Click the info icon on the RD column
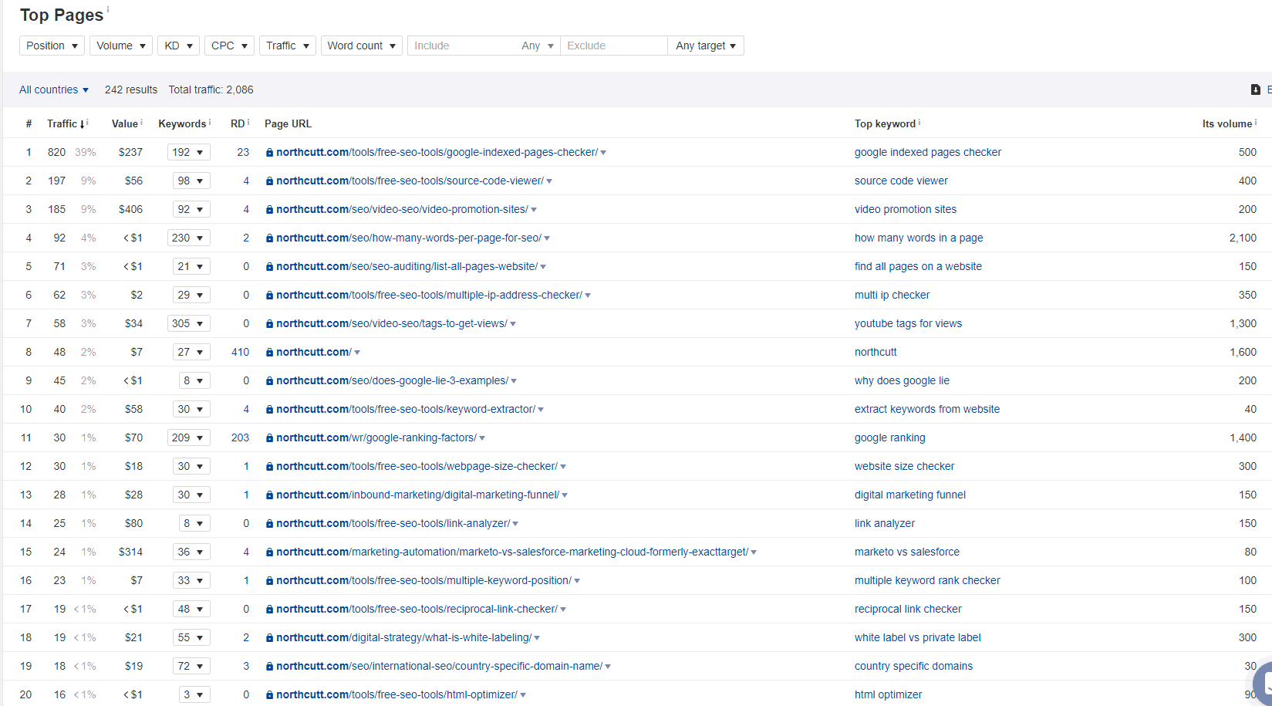 click(x=248, y=121)
